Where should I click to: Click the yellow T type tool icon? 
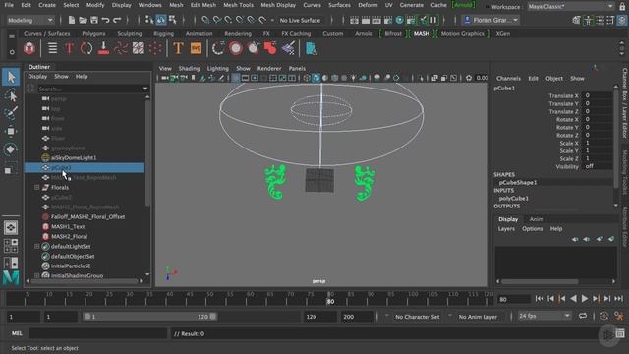coord(178,48)
